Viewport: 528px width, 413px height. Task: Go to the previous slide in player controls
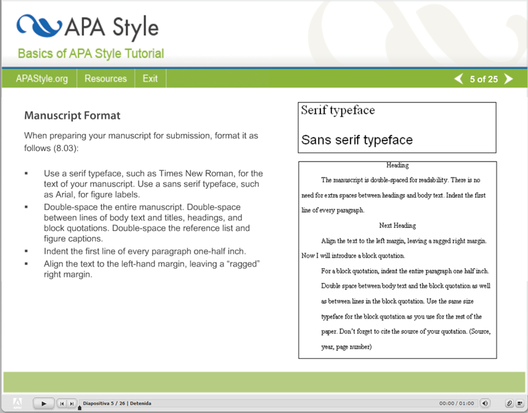point(61,403)
